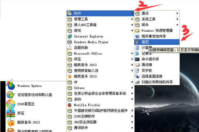Expand the Sybase submenu arrow
This screenshot has height=132, width=199.
tap(132, 88)
